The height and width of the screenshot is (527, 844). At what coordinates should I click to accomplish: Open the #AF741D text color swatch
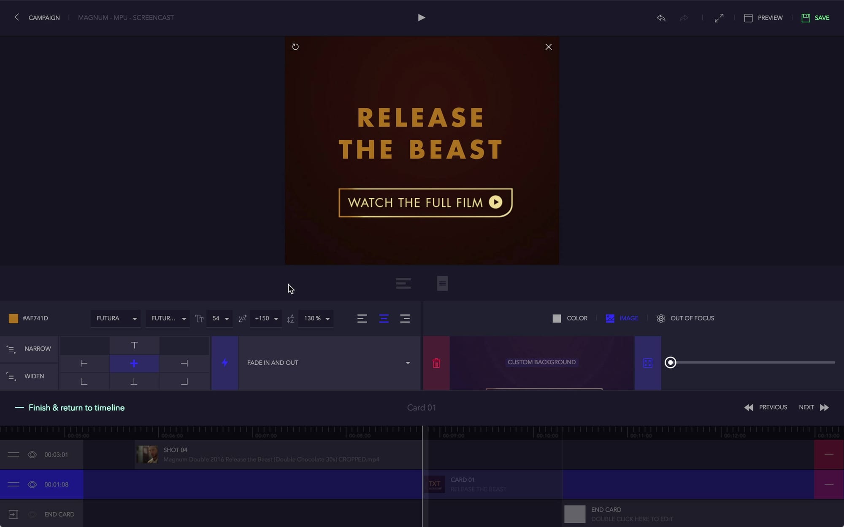[x=14, y=318]
